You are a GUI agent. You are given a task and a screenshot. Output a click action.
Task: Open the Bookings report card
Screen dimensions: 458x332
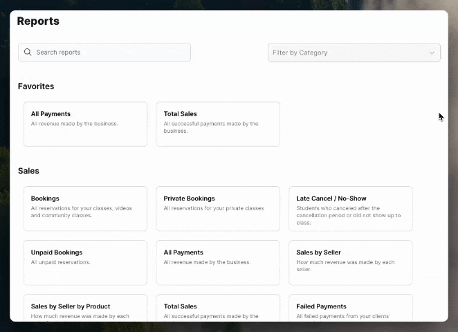(x=85, y=208)
